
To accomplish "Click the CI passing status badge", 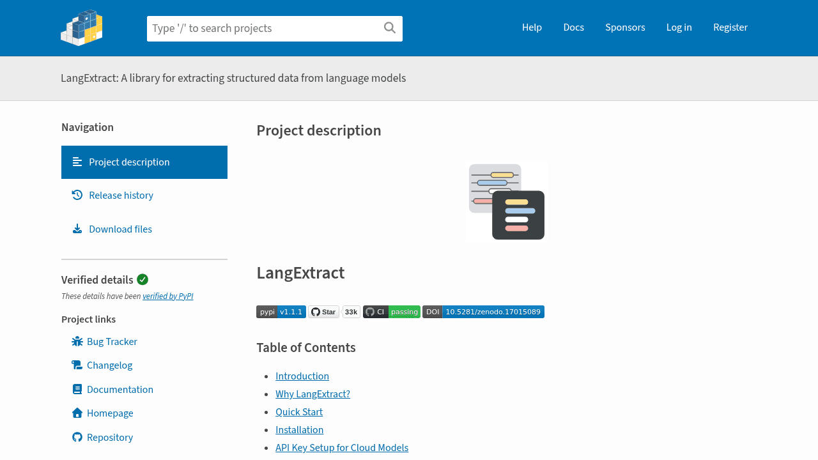I will pos(391,312).
